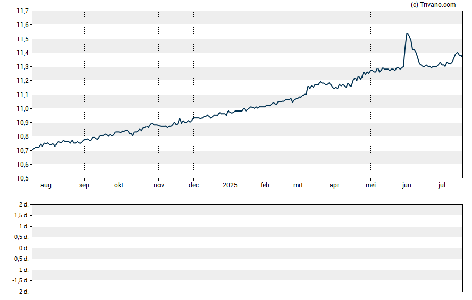
Task: Select the nov month label
Action: tap(158, 185)
